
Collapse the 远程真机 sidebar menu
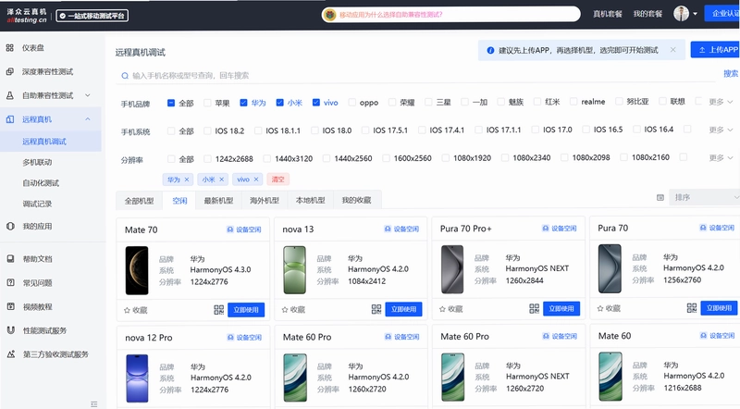click(88, 119)
